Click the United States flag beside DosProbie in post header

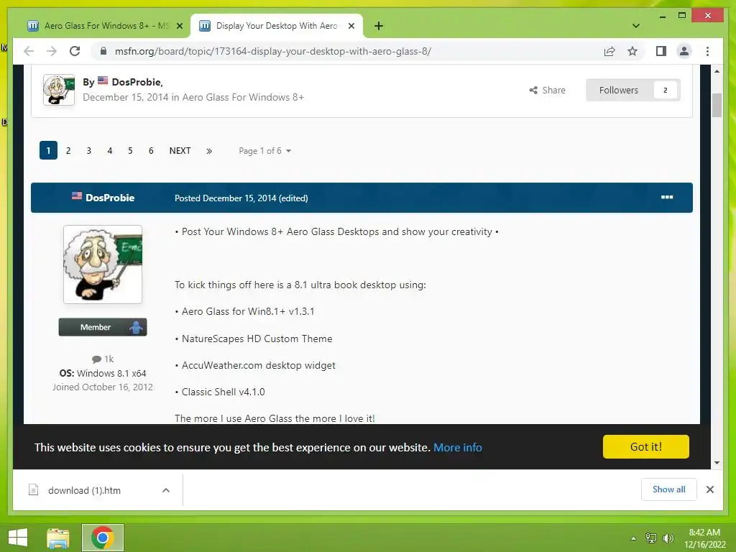[x=77, y=195]
